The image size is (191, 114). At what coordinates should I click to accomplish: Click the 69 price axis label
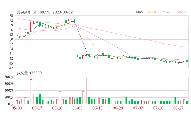click(x=11, y=25)
